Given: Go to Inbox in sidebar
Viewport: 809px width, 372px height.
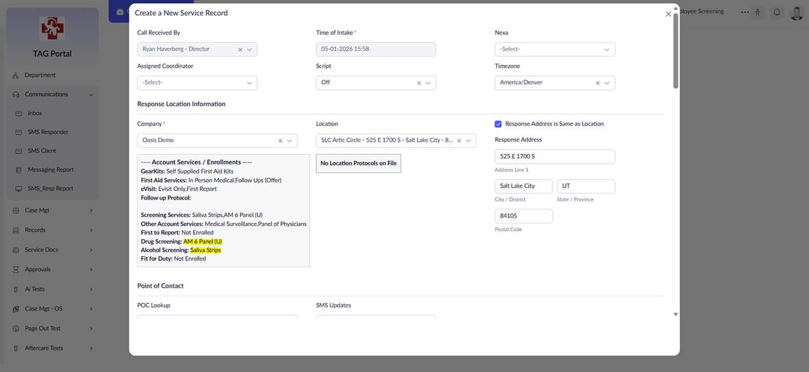Looking at the screenshot, I should coord(35,113).
